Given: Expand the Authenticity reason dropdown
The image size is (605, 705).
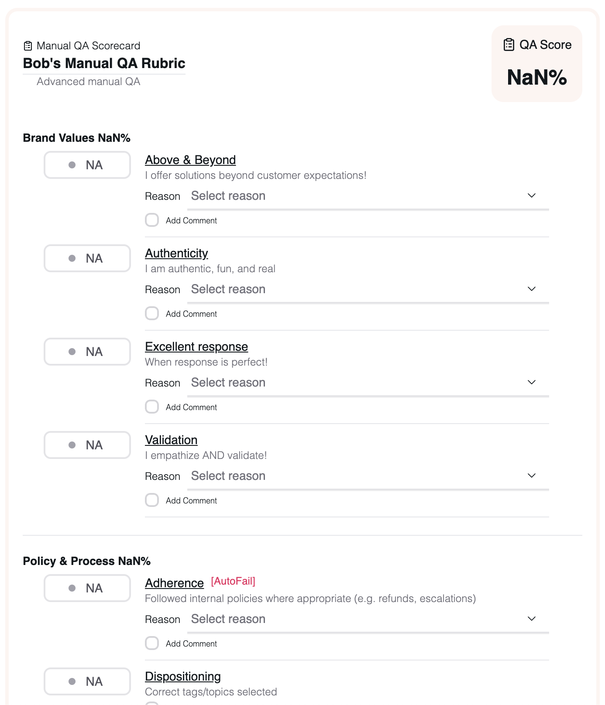Looking at the screenshot, I should [x=368, y=289].
